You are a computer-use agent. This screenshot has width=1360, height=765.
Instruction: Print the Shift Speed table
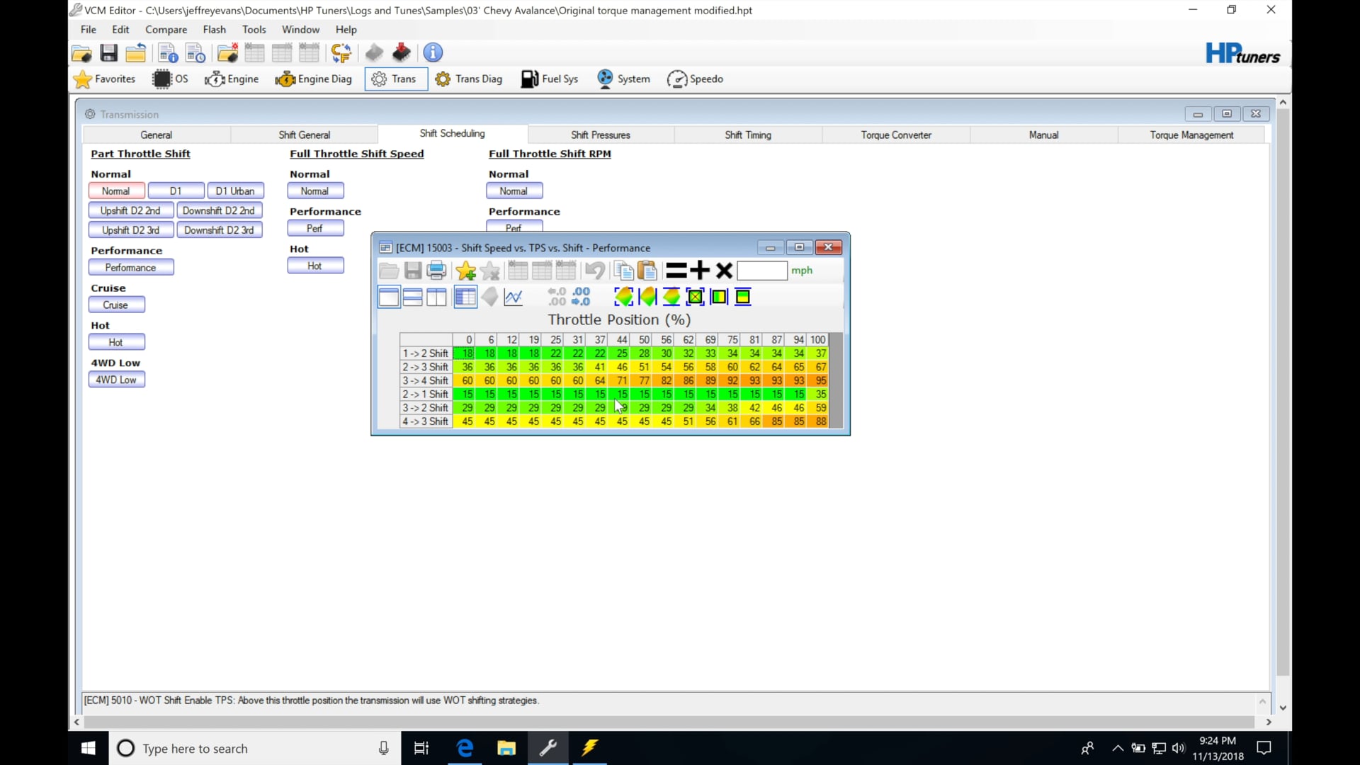coord(436,270)
